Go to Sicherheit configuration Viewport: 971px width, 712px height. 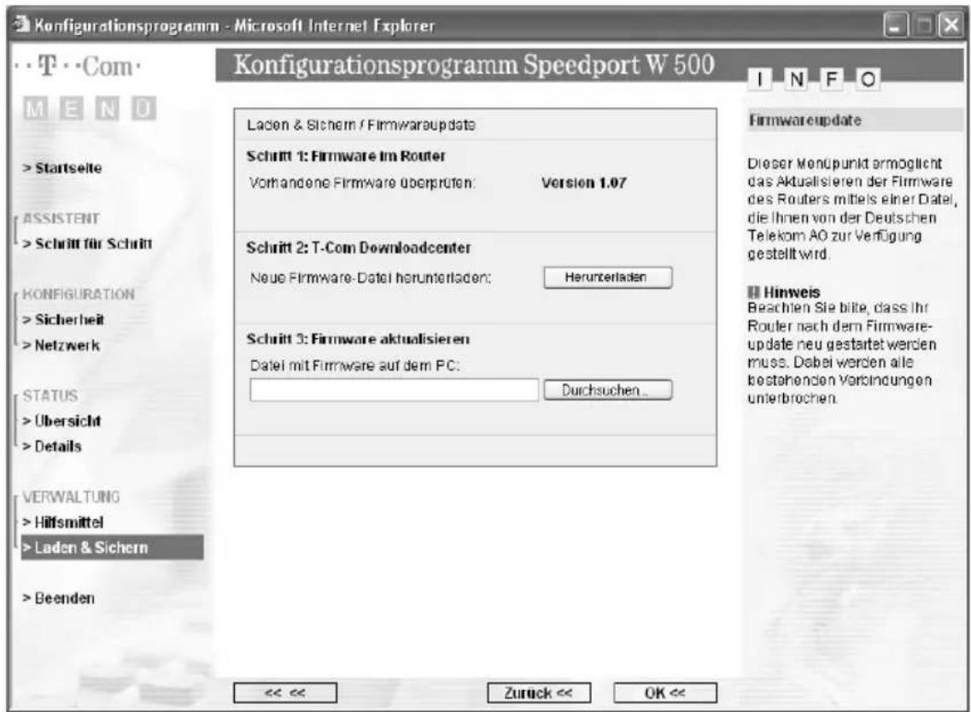tap(63, 319)
